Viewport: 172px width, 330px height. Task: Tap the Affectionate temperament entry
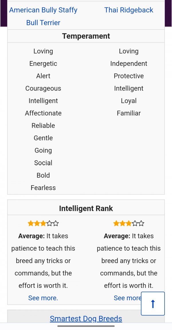(x=43, y=113)
